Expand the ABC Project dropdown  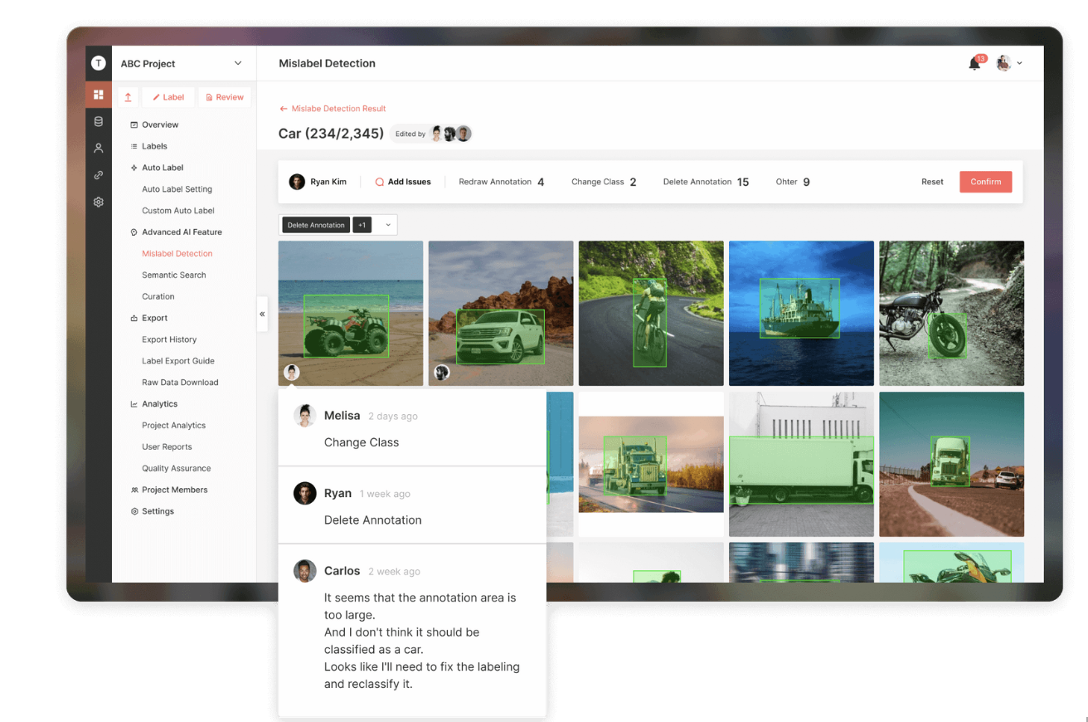click(238, 64)
